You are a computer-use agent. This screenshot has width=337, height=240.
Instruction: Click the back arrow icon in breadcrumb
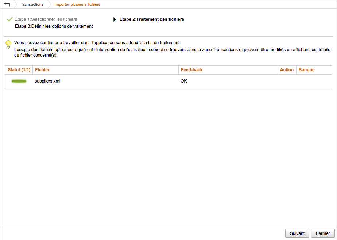(x=7, y=4)
